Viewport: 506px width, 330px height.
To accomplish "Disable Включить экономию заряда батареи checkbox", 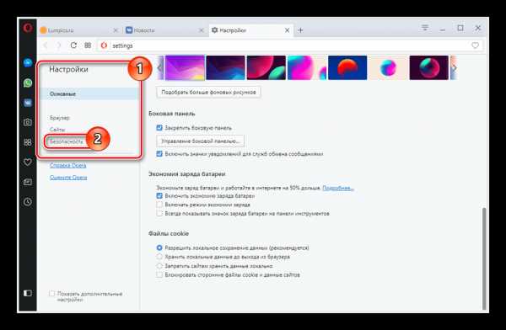I will [x=159, y=195].
